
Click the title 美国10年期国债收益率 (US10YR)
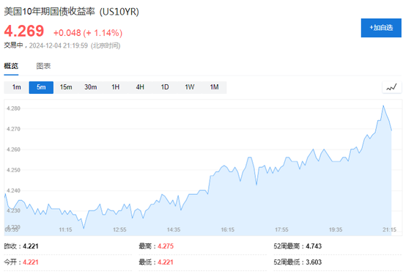(72, 12)
